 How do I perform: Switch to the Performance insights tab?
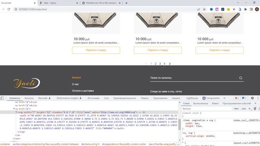(69, 98)
